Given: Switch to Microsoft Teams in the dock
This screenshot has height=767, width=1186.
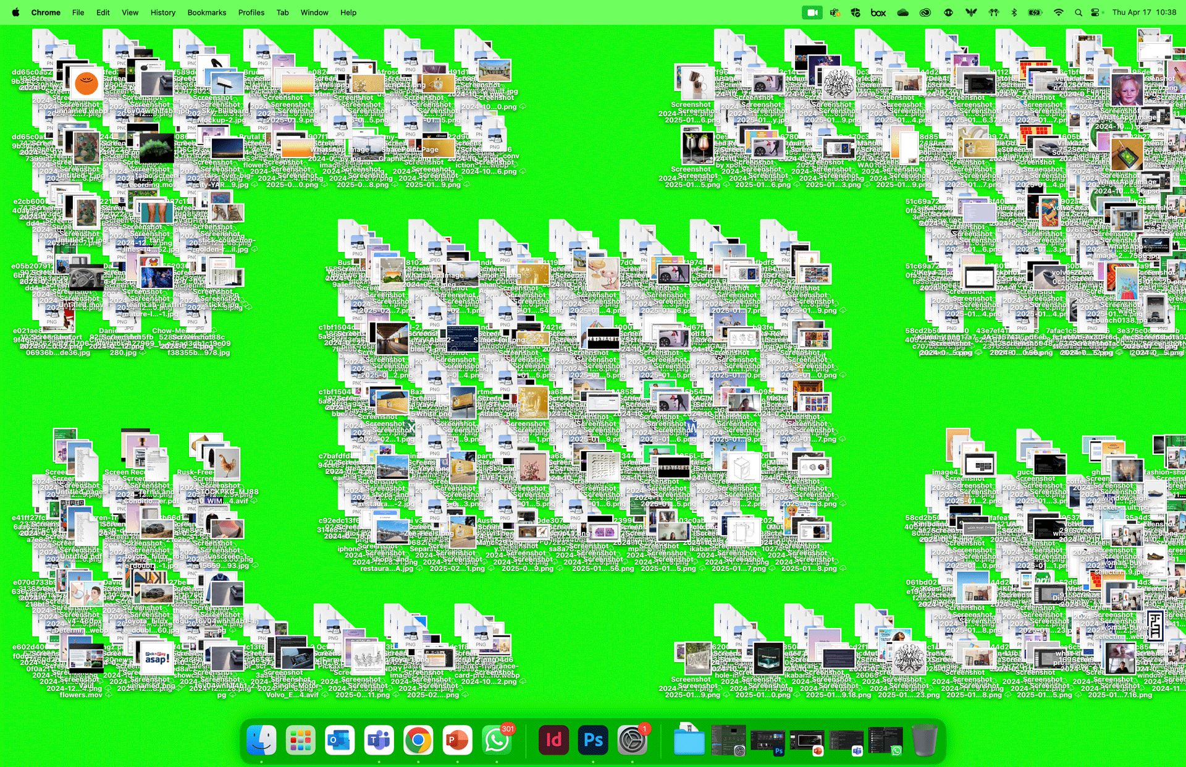Looking at the screenshot, I should click(379, 740).
